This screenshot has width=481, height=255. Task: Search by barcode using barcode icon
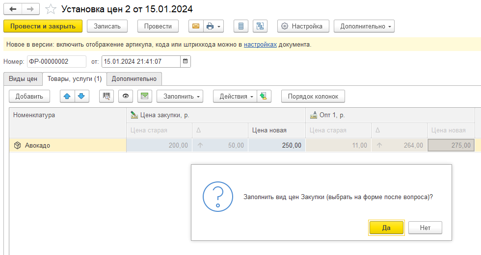(107, 96)
